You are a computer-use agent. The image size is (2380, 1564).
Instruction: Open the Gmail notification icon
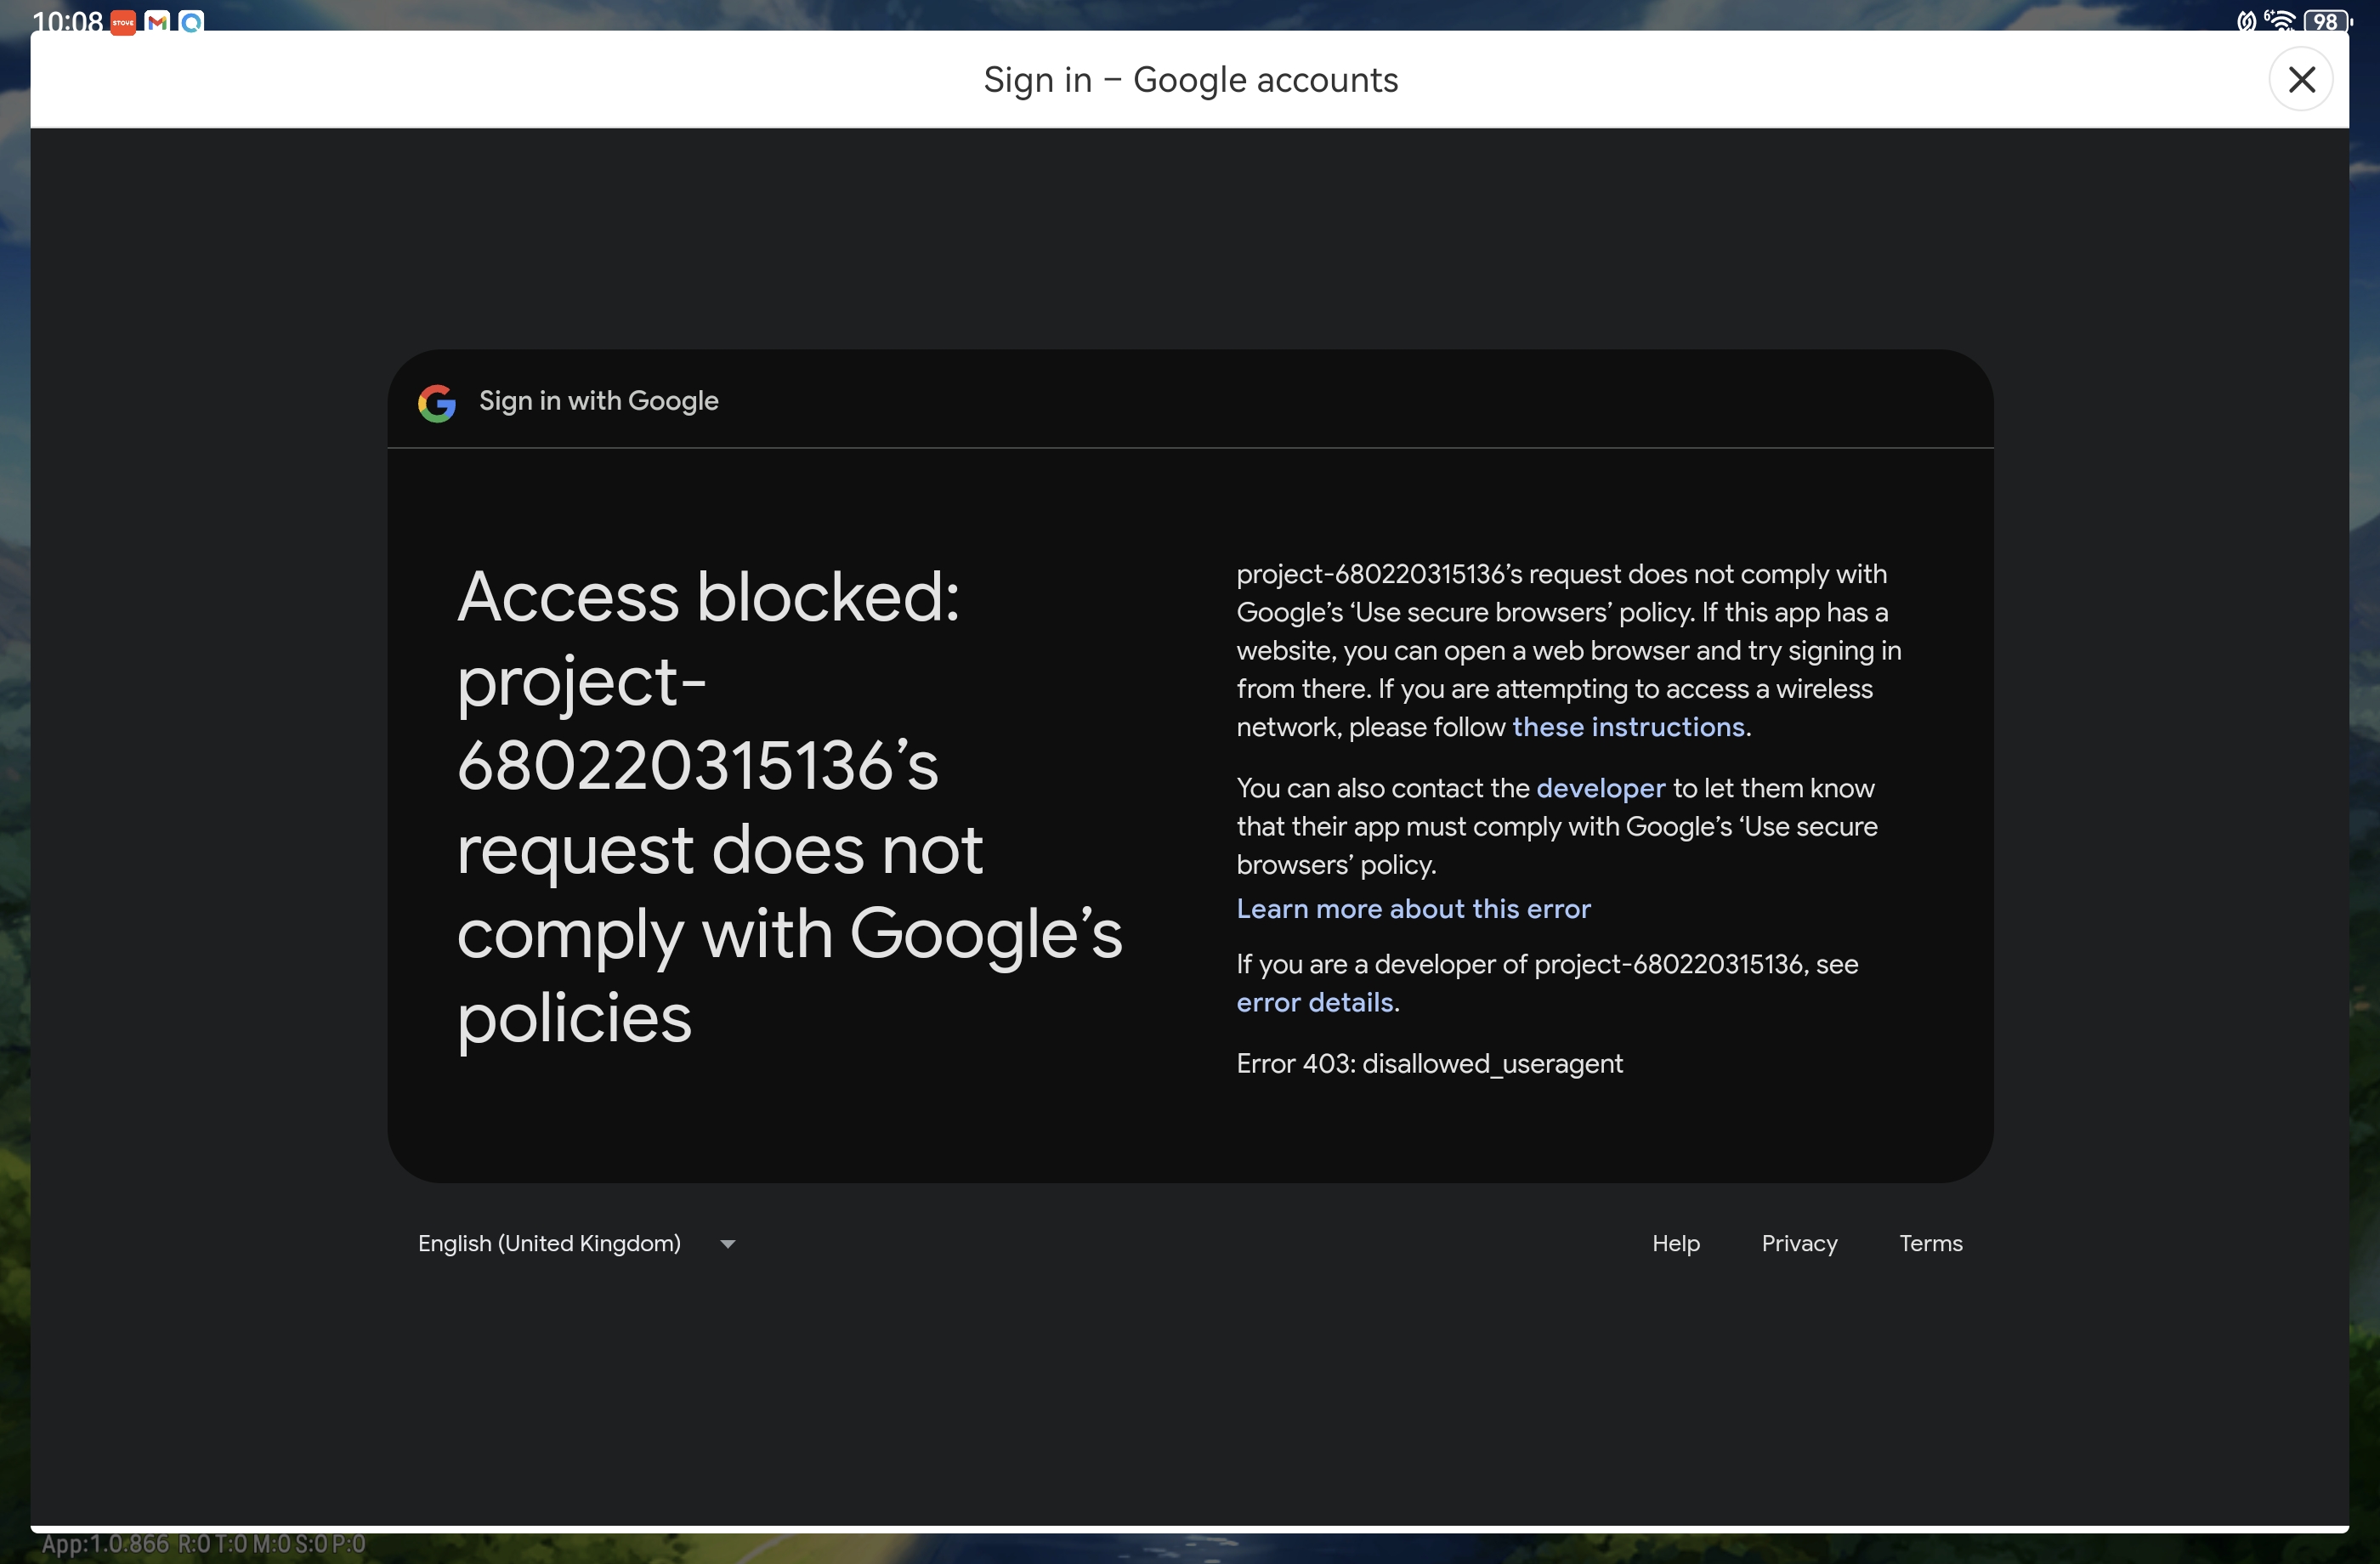[x=157, y=22]
